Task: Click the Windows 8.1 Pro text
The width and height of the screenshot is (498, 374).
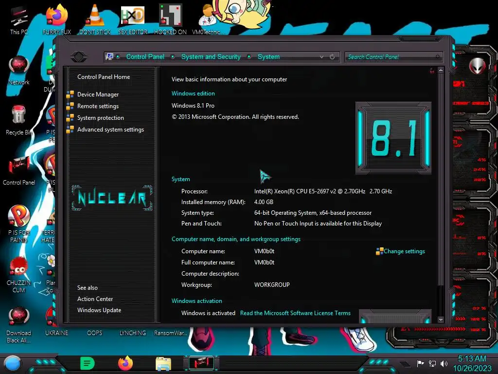Action: tap(193, 106)
